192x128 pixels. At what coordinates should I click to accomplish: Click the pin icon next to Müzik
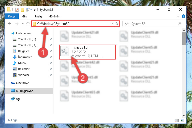[51, 63]
